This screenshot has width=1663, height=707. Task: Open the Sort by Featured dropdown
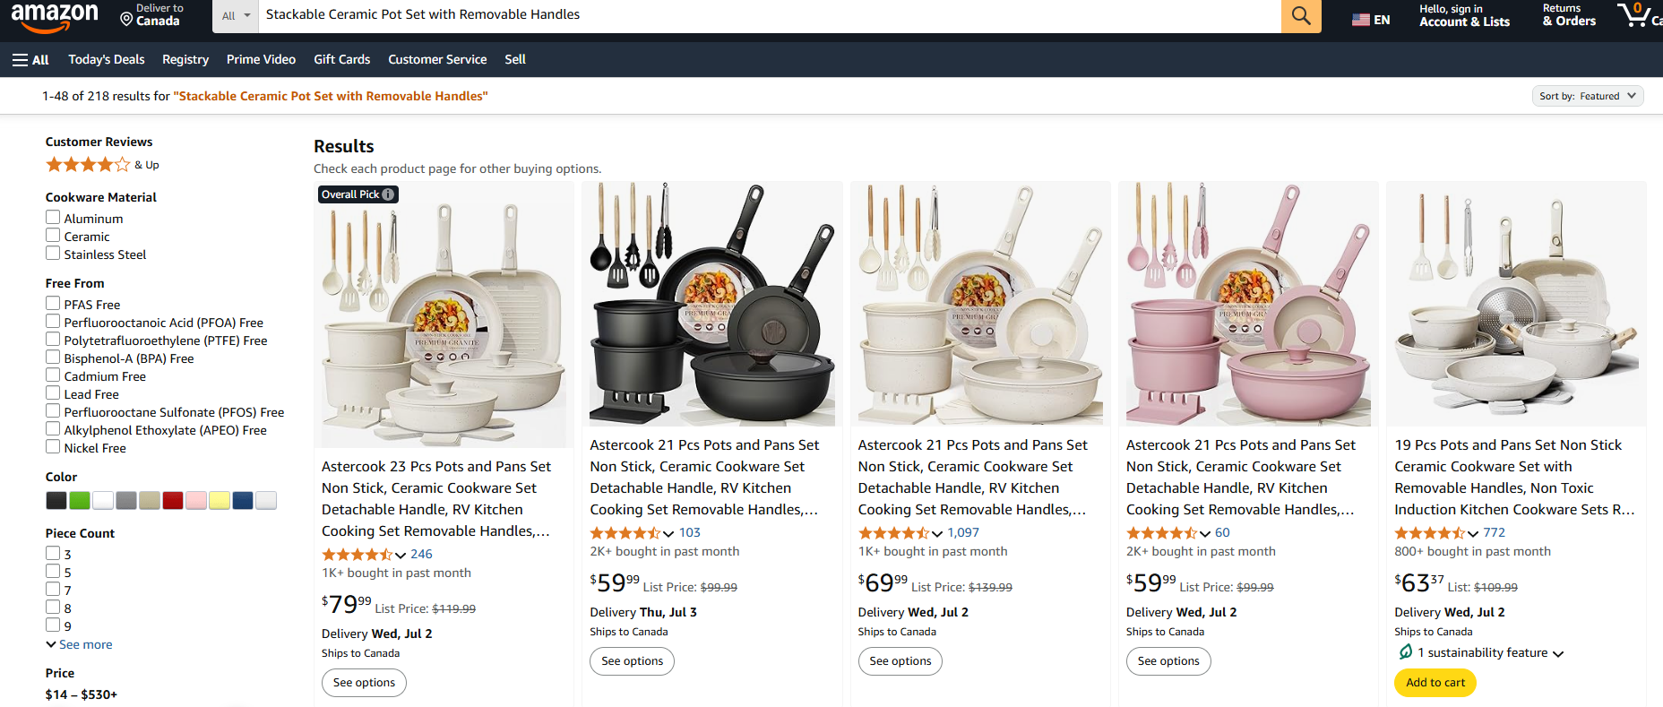1587,95
